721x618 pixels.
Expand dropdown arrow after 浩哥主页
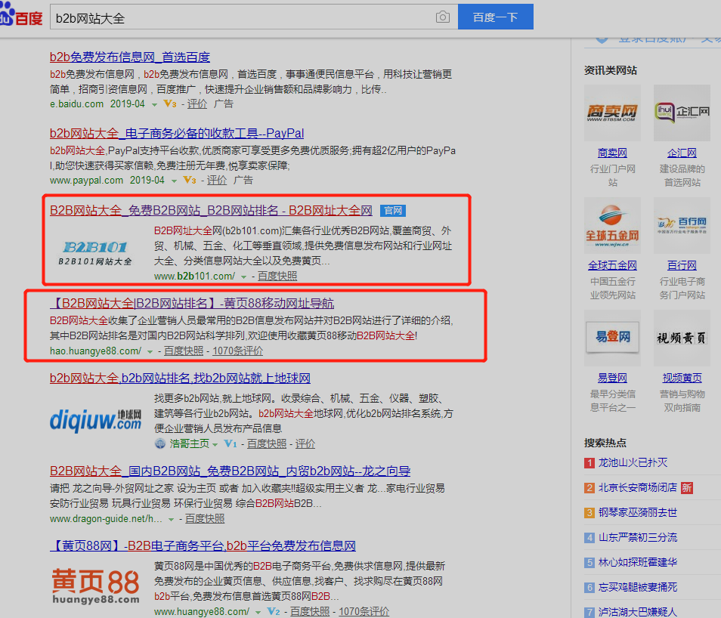(215, 445)
